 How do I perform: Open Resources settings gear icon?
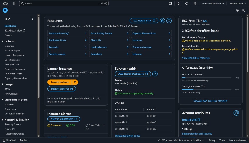[162, 21]
